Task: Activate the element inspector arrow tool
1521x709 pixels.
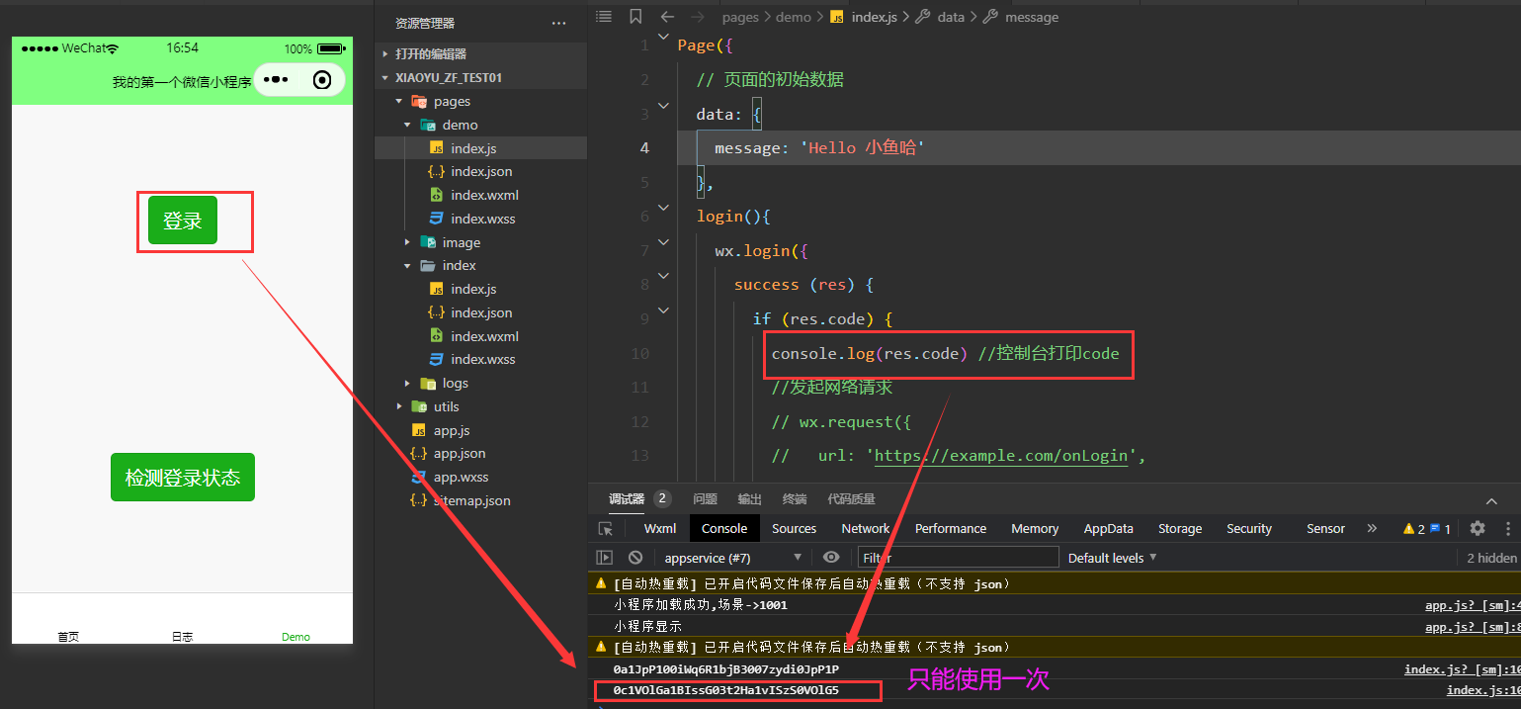Action: tap(606, 529)
